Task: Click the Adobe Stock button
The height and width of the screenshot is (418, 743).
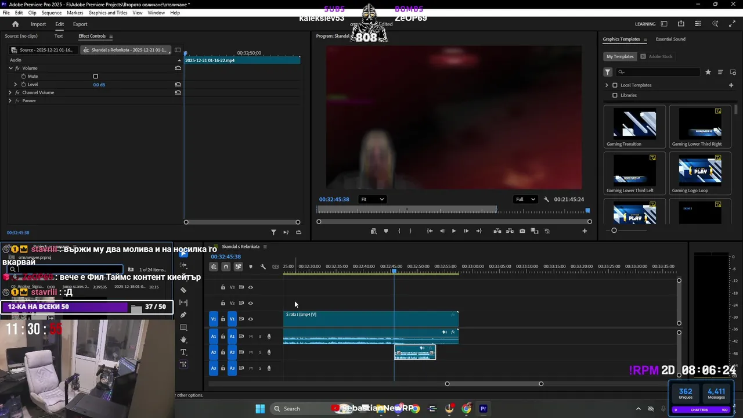Action: (657, 56)
